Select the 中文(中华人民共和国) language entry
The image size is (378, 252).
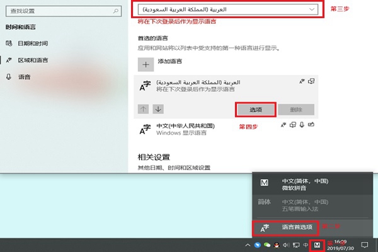226,129
